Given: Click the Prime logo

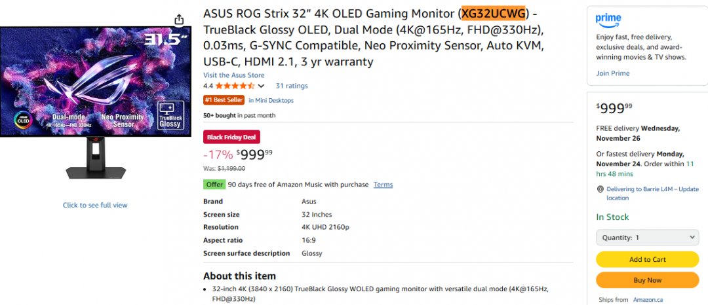Looking at the screenshot, I should tap(608, 20).
